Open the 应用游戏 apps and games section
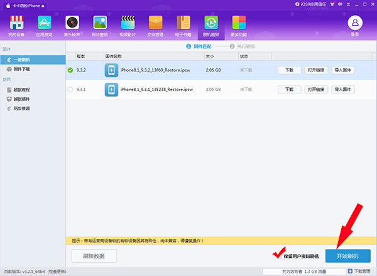The image size is (377, 276). pyautogui.click(x=44, y=26)
